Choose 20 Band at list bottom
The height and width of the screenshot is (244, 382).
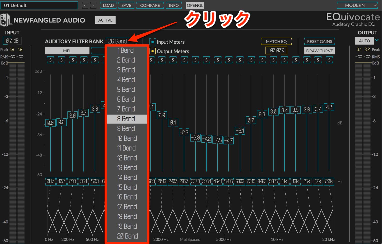[127, 236]
